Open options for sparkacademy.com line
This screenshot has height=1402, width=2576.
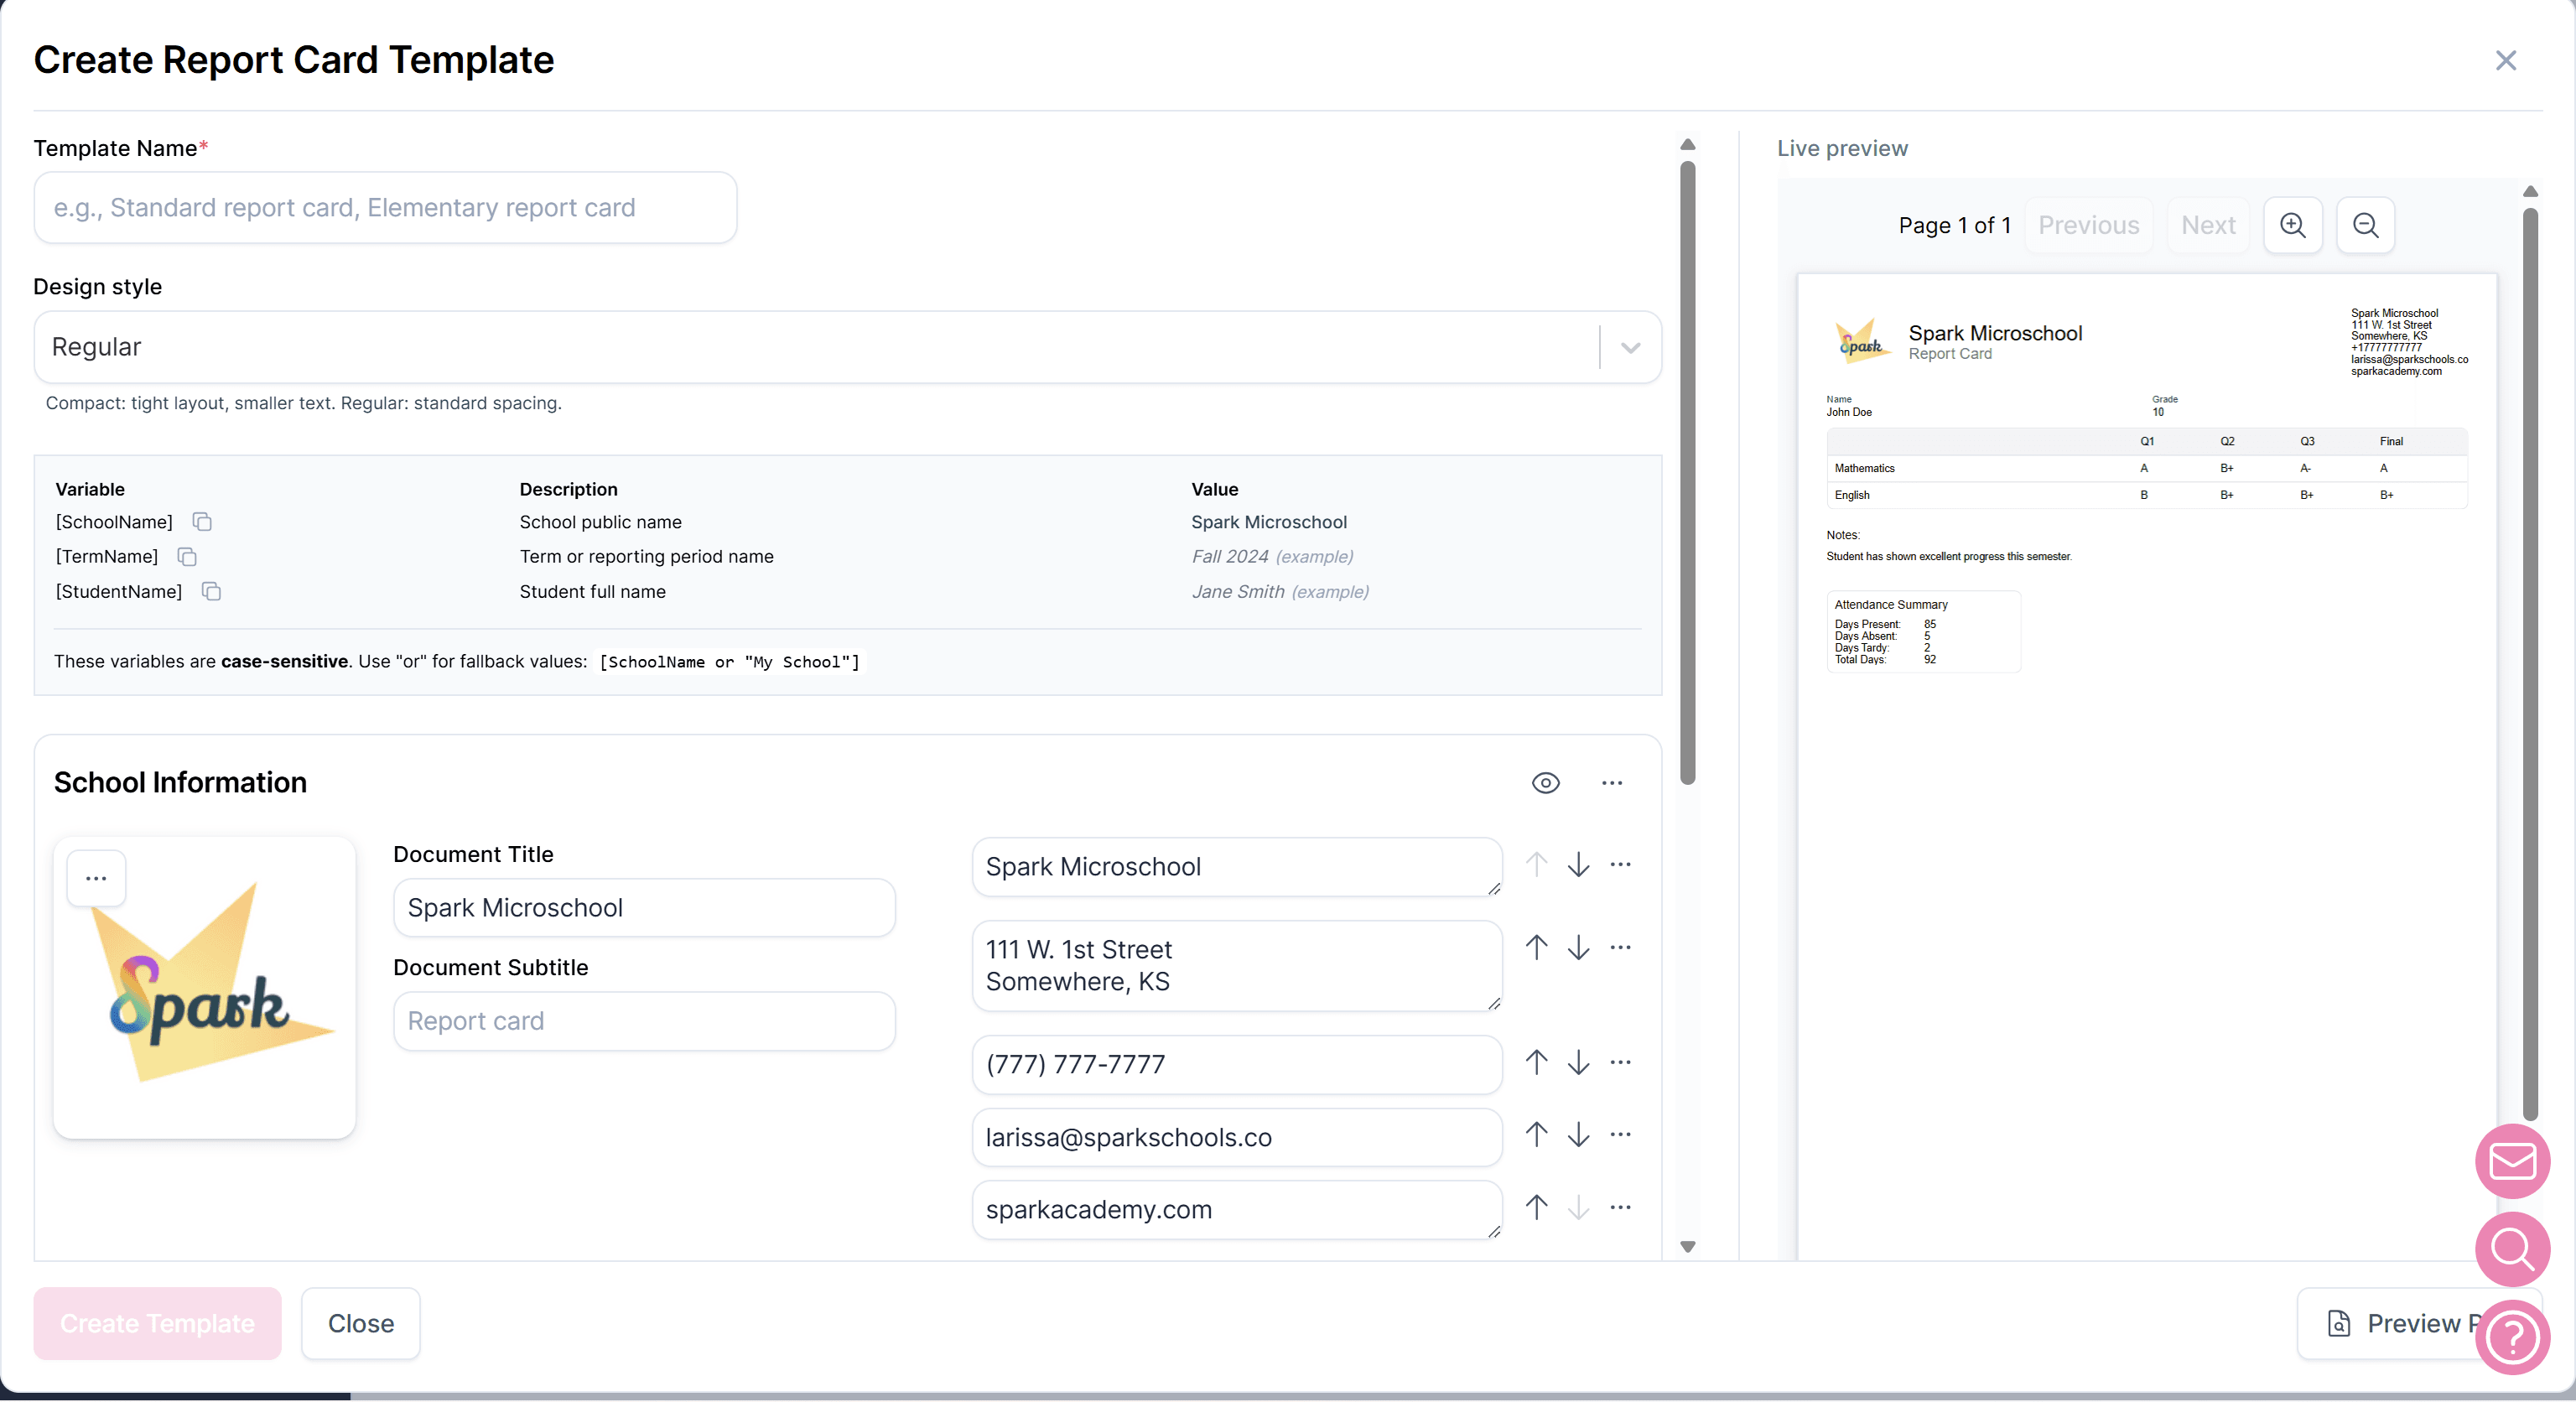point(1620,1208)
